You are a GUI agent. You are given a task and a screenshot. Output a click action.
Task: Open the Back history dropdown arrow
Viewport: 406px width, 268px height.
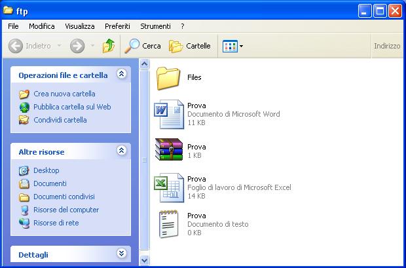(x=60, y=46)
